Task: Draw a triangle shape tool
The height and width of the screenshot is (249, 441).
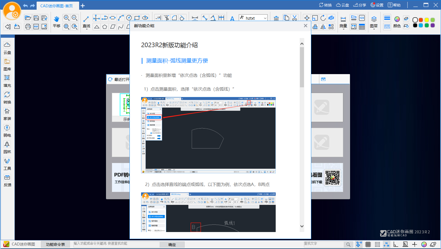Action: pyautogui.click(x=97, y=26)
